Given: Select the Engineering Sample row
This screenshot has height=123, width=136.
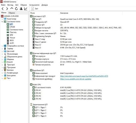Looking at the screenshot, I should (x=49, y=36).
